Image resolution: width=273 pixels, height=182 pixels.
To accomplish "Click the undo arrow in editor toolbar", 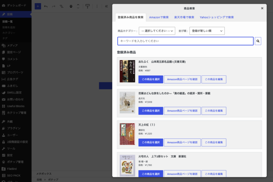I will pos(46,6).
